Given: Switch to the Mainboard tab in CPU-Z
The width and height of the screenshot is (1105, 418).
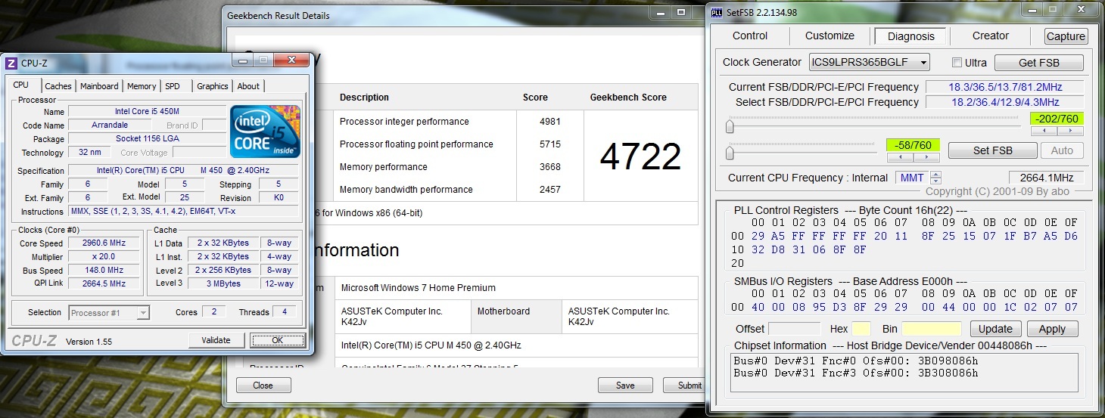Looking at the screenshot, I should click(x=99, y=86).
